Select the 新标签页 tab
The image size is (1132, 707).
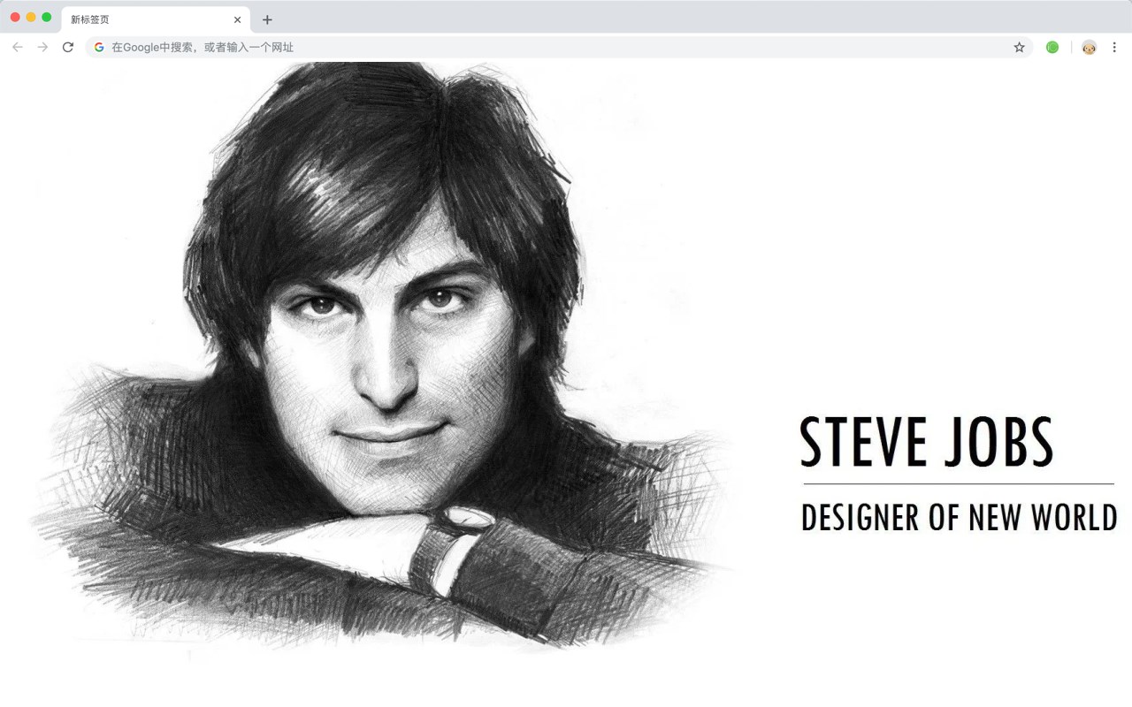pos(156,19)
